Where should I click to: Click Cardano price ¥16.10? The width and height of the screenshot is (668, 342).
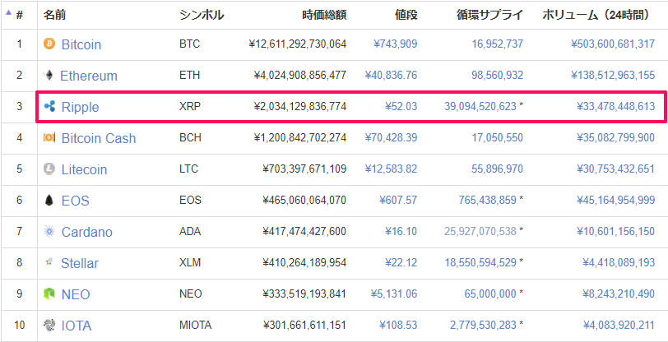coord(401,231)
